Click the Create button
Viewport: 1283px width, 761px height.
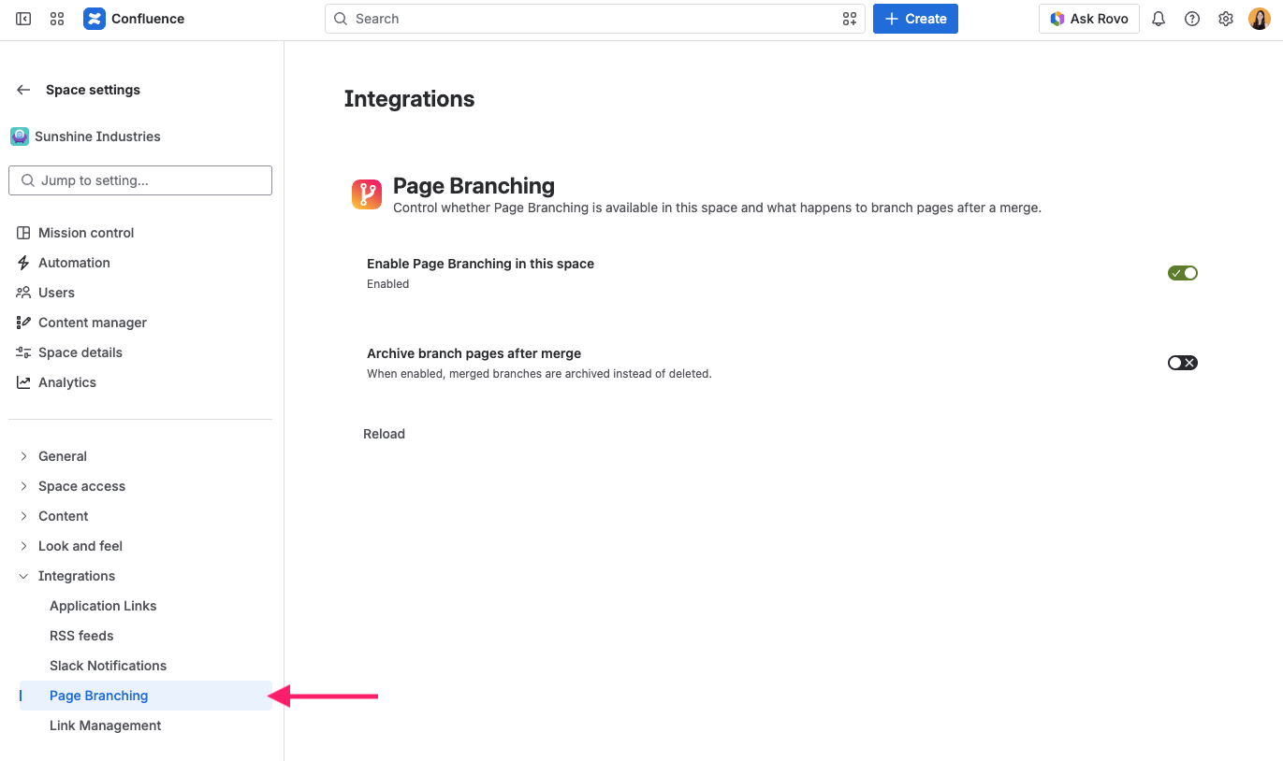pyautogui.click(x=915, y=19)
